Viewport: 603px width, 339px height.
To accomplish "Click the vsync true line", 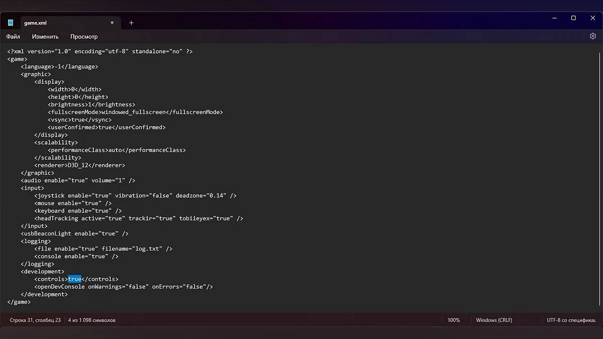I will (x=80, y=120).
